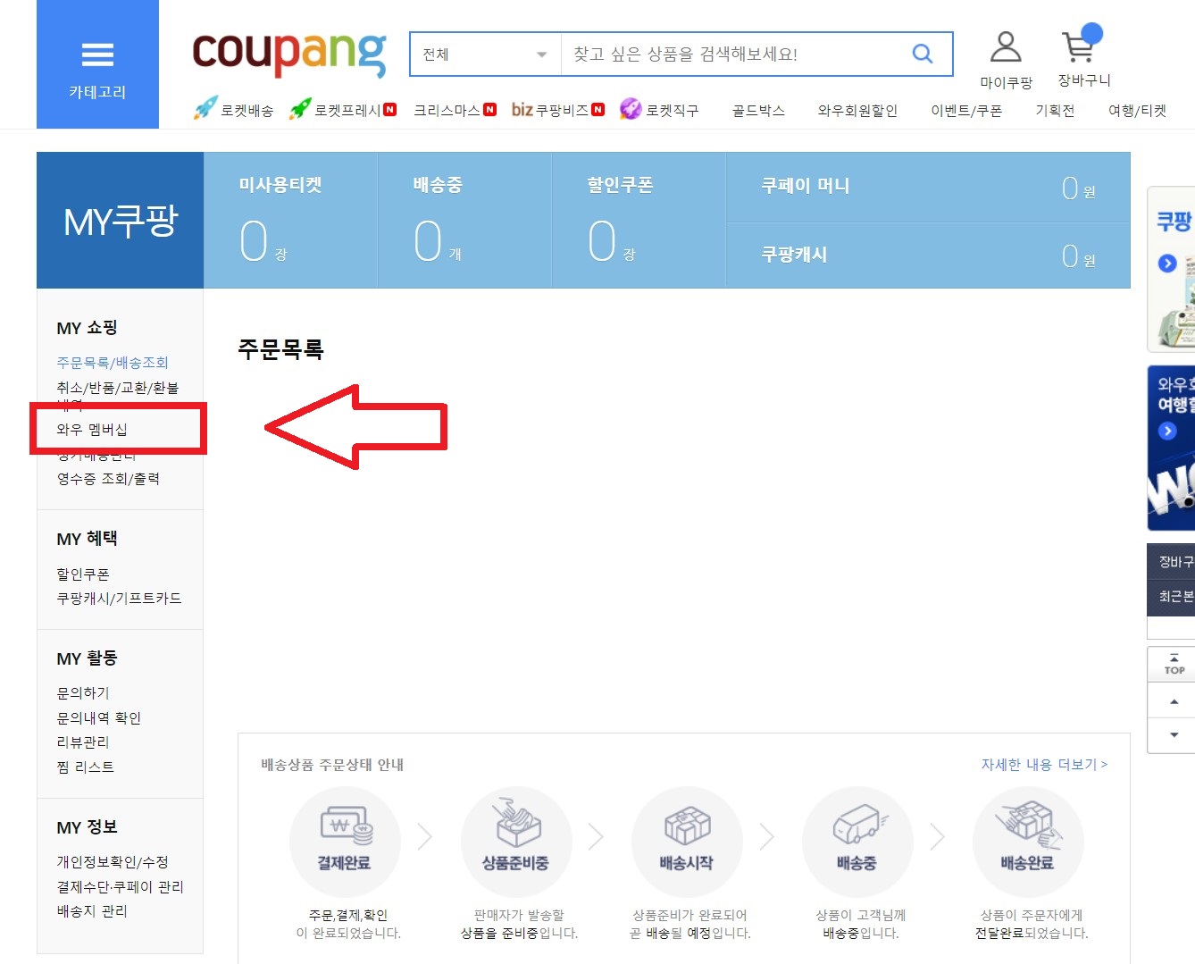
Task: Open 영수증 조회/출력 link
Action: (x=108, y=478)
